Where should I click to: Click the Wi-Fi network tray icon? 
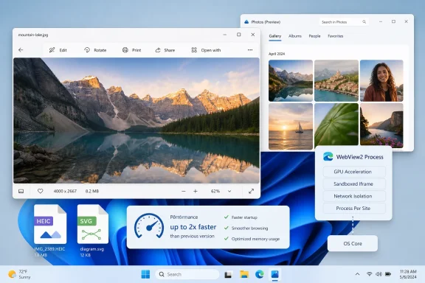click(369, 274)
